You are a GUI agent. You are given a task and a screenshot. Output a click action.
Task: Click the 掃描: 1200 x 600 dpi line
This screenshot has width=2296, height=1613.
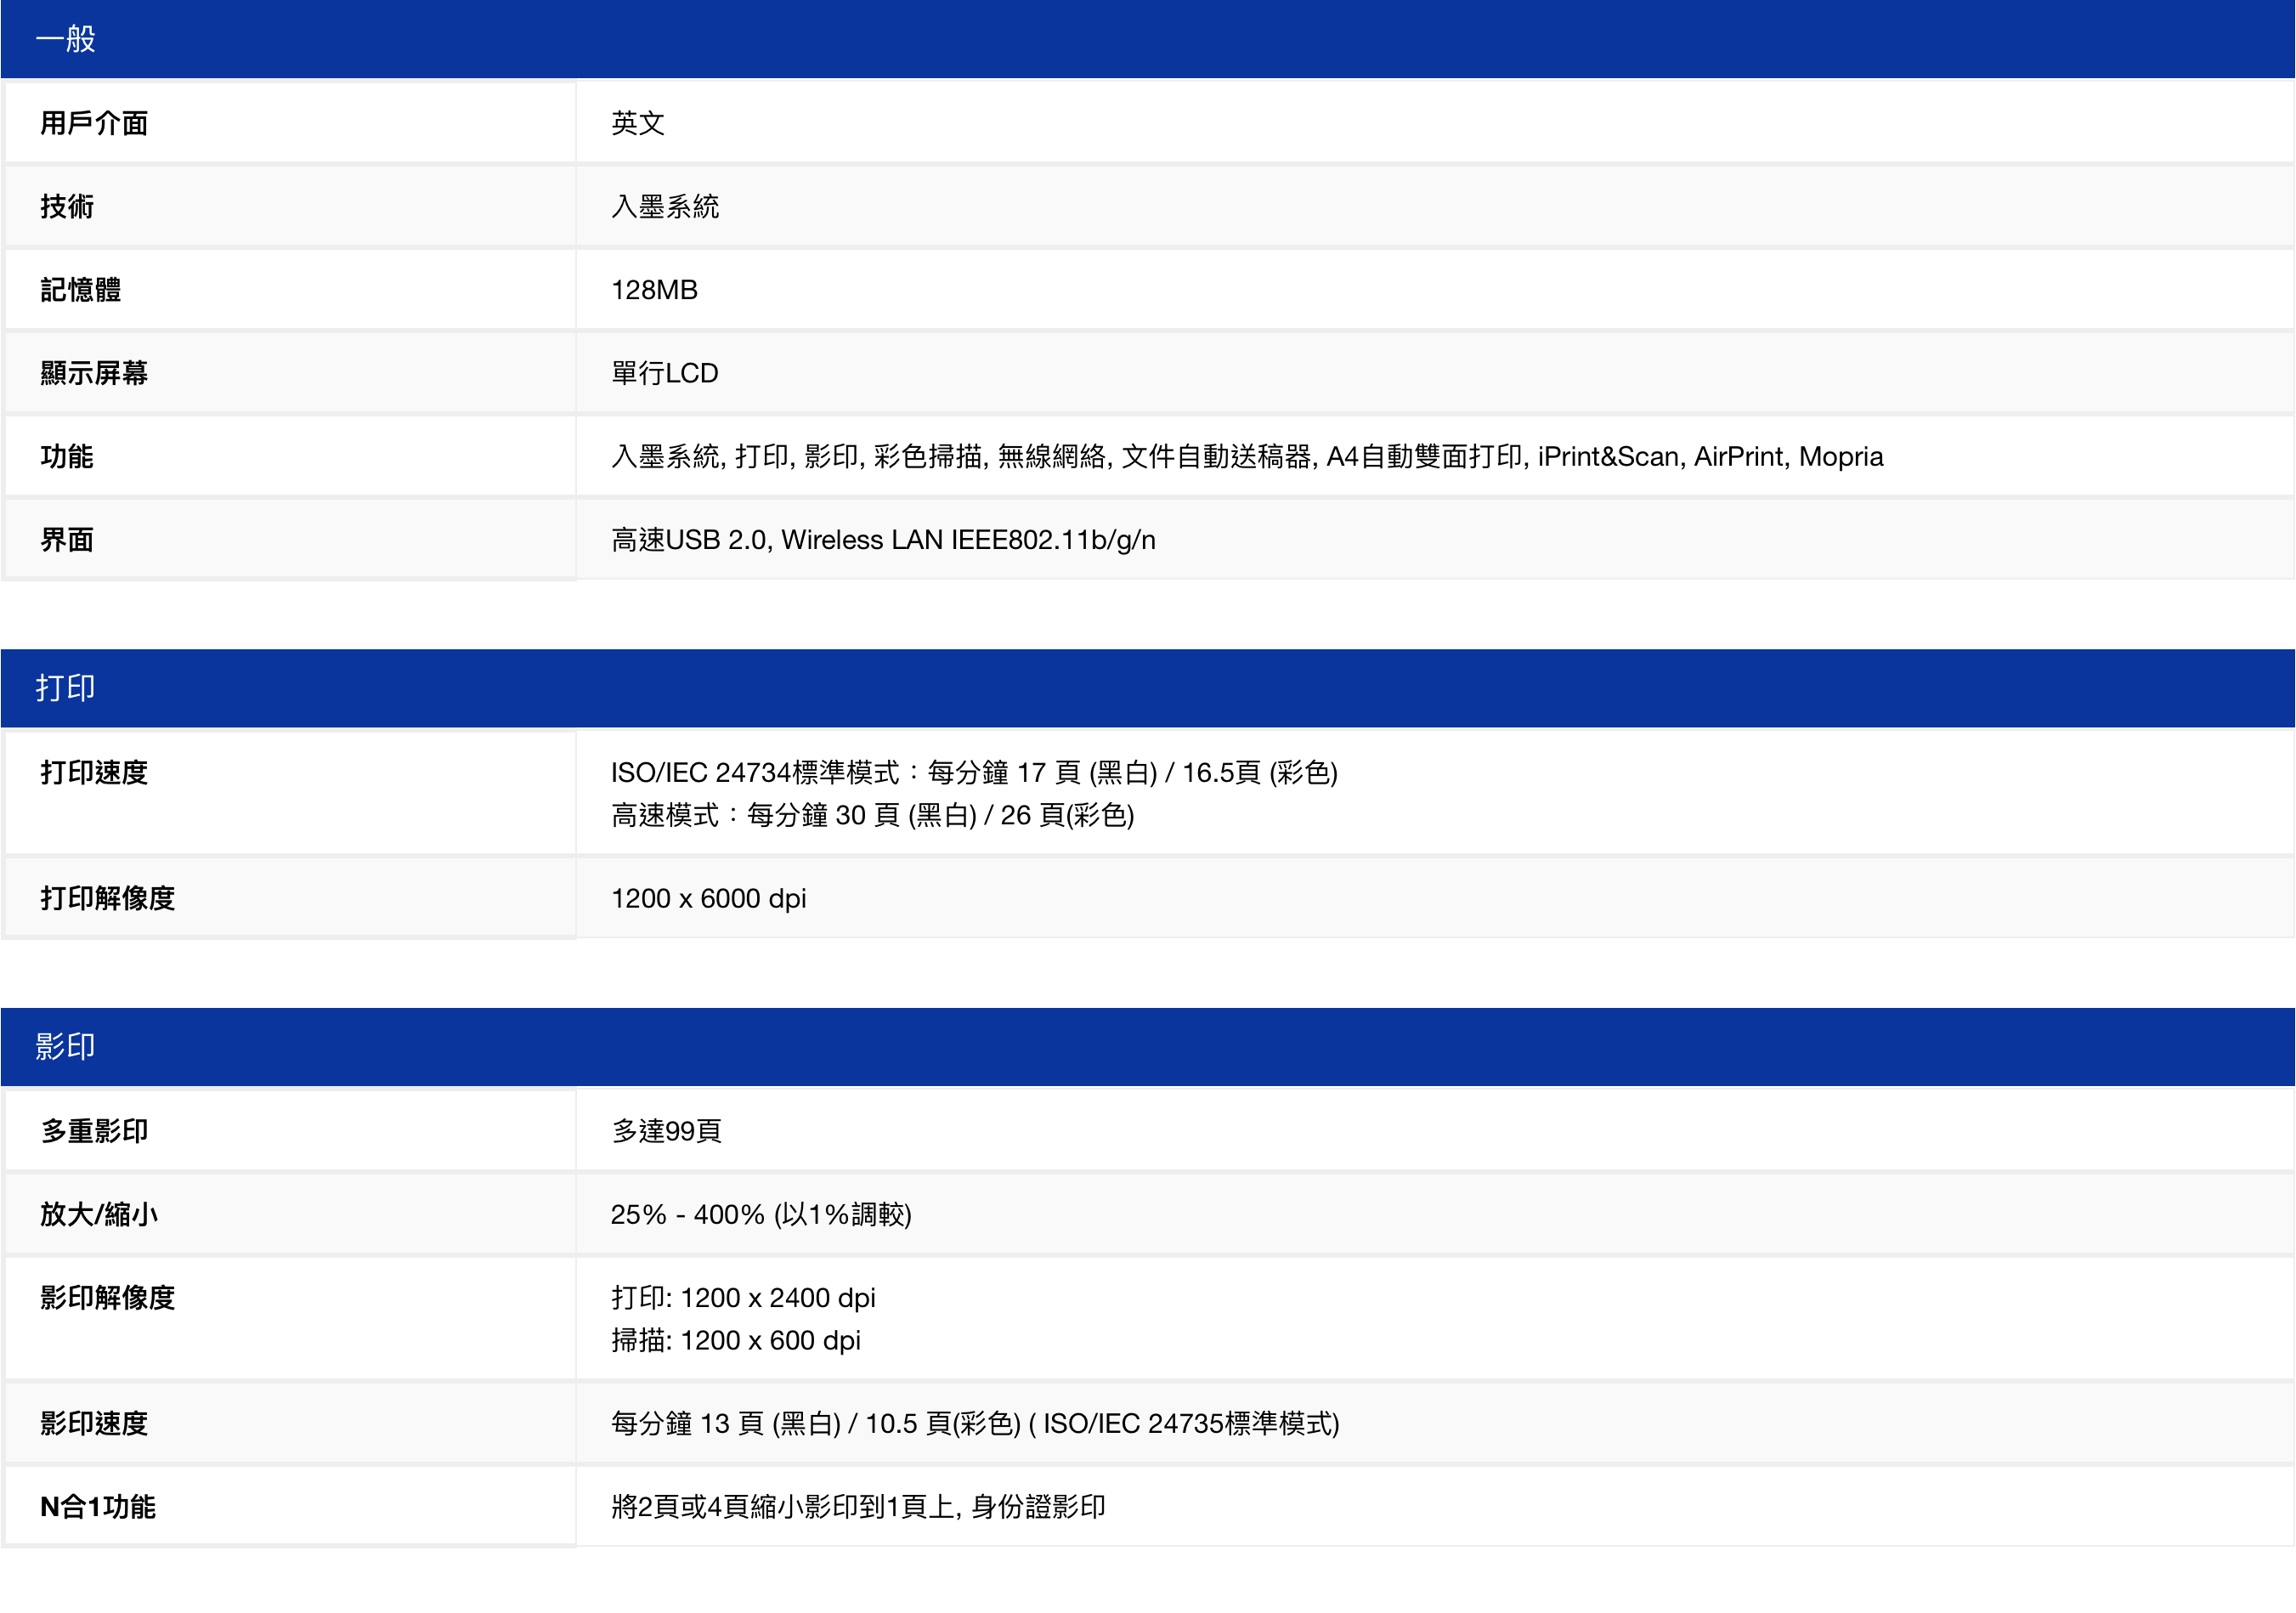pyautogui.click(x=735, y=1340)
